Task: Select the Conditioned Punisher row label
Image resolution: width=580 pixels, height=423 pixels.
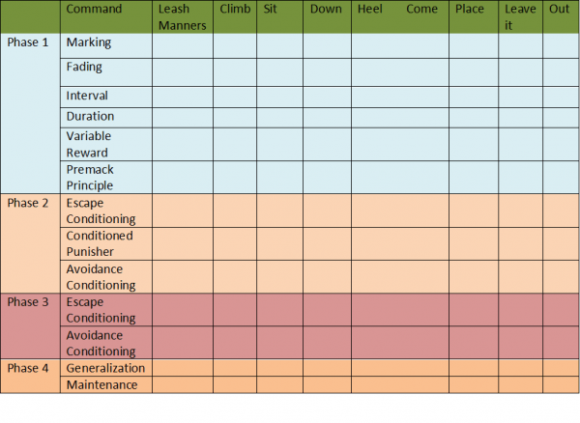Action: [x=100, y=244]
